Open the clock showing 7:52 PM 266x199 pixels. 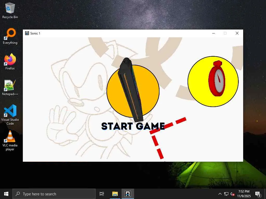point(244,194)
